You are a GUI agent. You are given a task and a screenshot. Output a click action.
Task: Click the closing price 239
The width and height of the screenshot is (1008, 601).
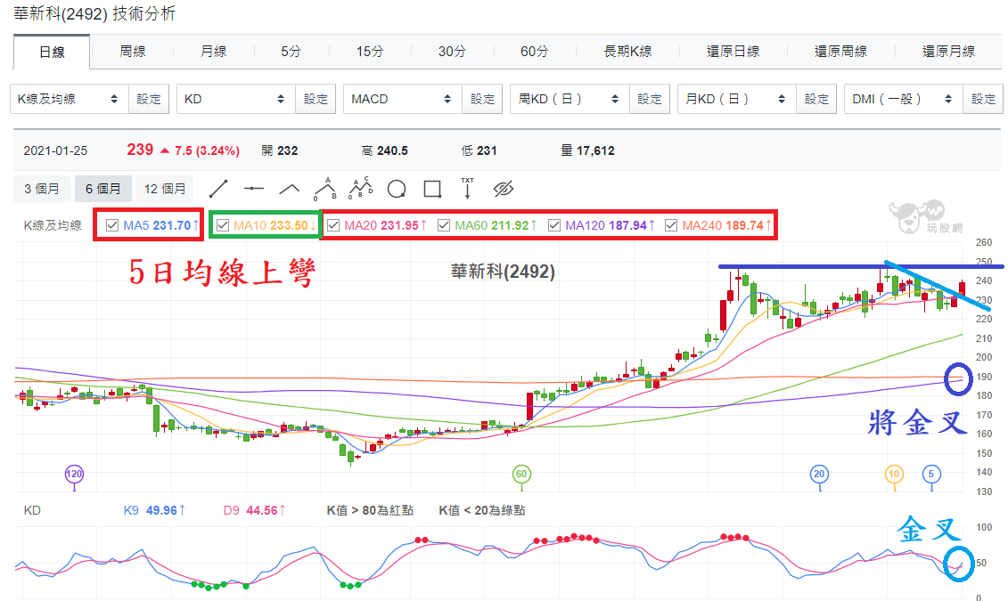coord(140,150)
